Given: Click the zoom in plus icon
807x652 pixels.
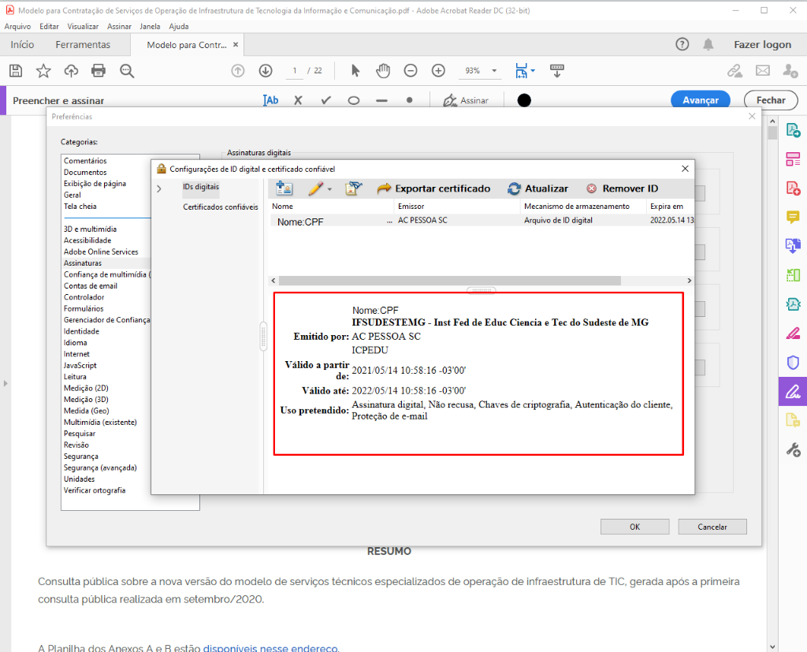Looking at the screenshot, I should tap(438, 71).
